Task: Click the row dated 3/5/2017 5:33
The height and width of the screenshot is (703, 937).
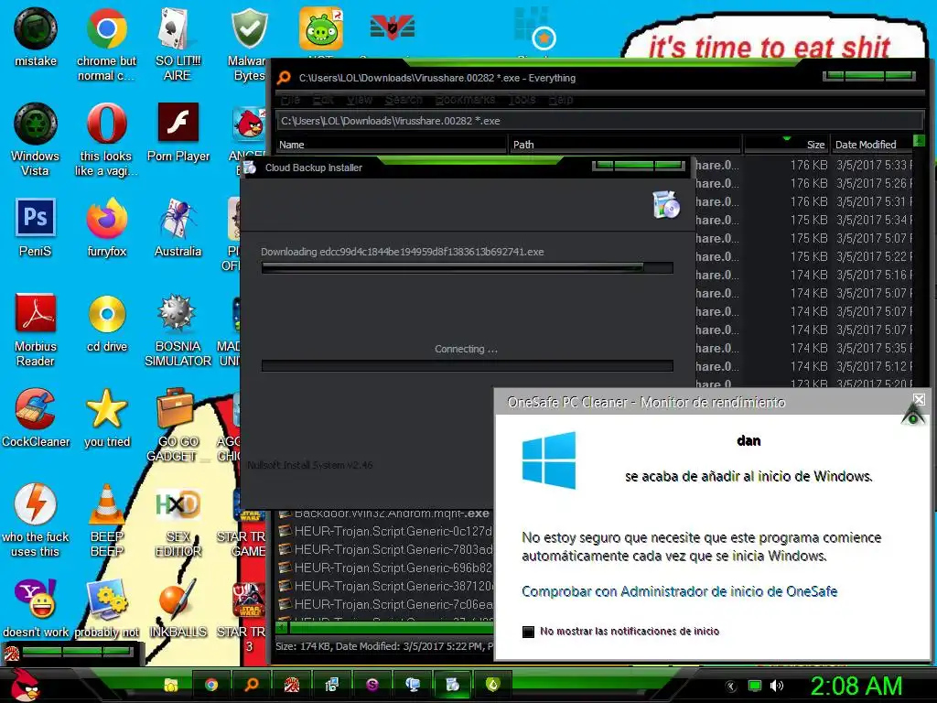Action: coord(804,165)
